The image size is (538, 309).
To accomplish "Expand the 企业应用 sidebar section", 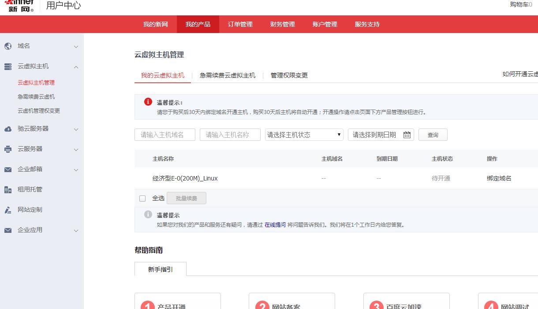I will (75, 230).
